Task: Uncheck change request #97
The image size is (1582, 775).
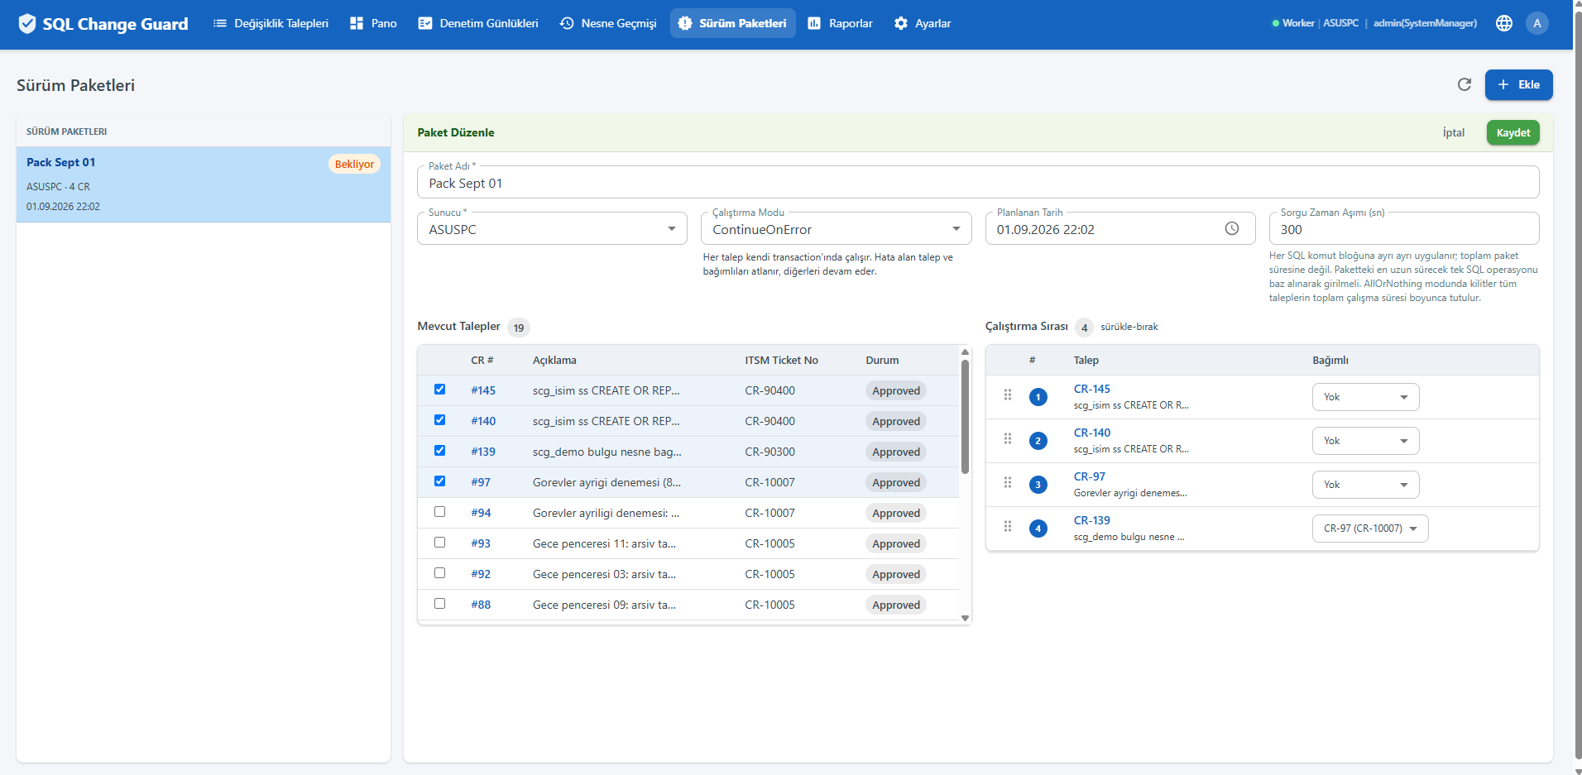Action: tap(439, 481)
